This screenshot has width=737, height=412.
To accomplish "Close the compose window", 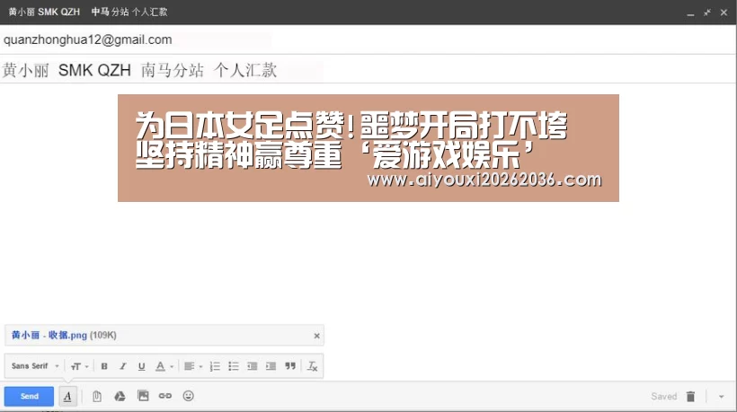I will 724,13.
